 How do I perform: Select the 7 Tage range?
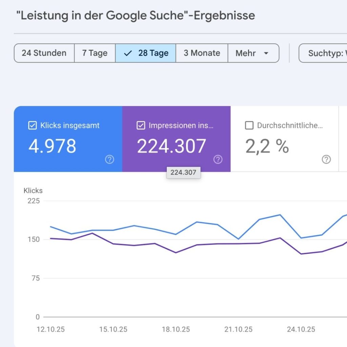click(x=95, y=53)
